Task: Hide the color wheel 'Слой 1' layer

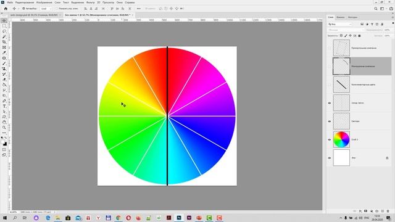Action: (x=329, y=139)
